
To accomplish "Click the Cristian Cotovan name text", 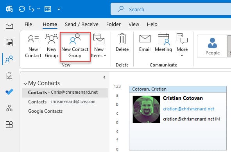I will 183,98.
